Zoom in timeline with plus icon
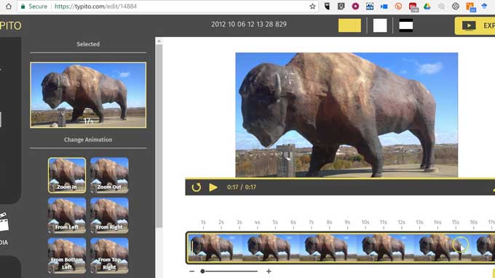This screenshot has height=278, width=495. pos(269,271)
